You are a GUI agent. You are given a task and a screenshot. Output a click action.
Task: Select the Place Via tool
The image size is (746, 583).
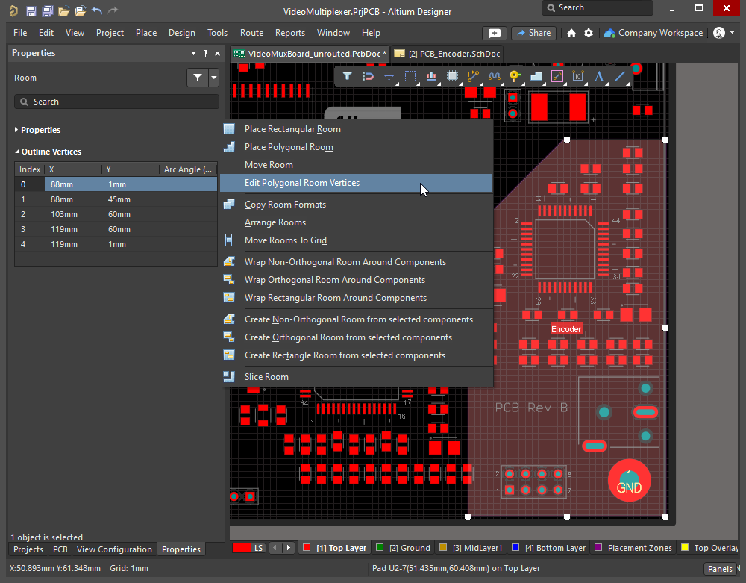515,76
